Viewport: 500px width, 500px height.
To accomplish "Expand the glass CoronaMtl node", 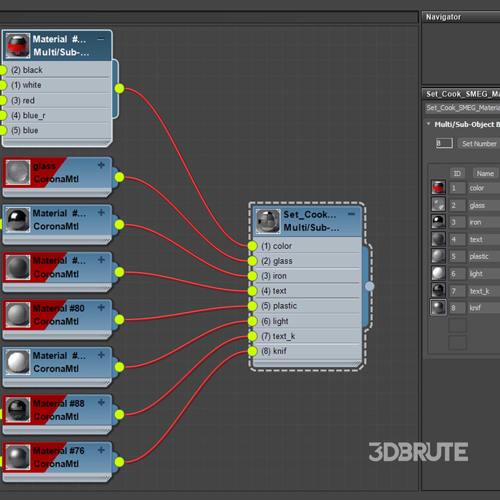I will point(101,165).
